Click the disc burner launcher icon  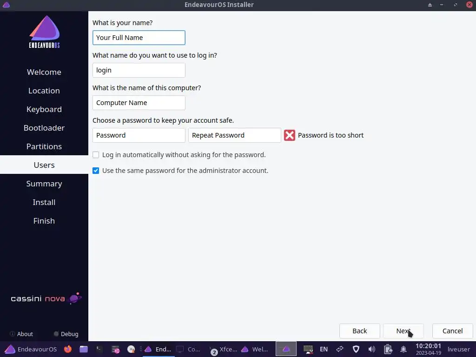(131, 349)
